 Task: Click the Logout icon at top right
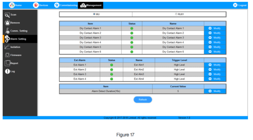(235, 5)
